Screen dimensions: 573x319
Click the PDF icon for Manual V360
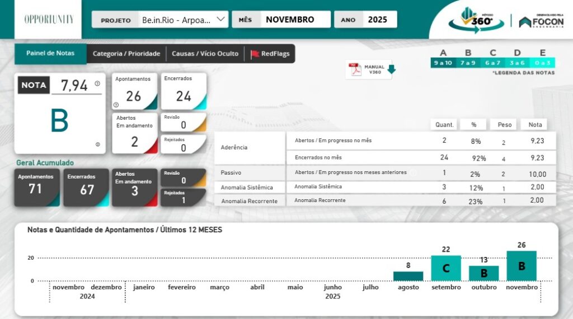[x=355, y=69]
